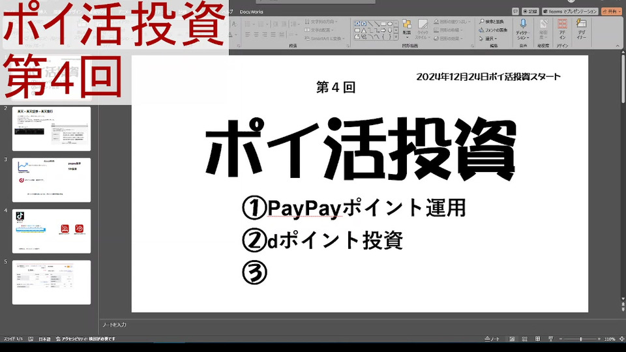Select the horizontal text box shape
This screenshot has width=626, height=352.
pyautogui.click(x=357, y=24)
